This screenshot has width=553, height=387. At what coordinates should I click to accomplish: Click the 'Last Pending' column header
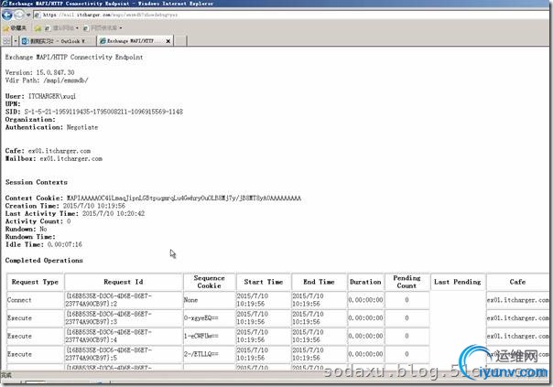pos(458,282)
